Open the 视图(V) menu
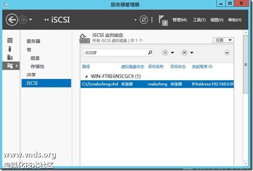 (x=217, y=20)
